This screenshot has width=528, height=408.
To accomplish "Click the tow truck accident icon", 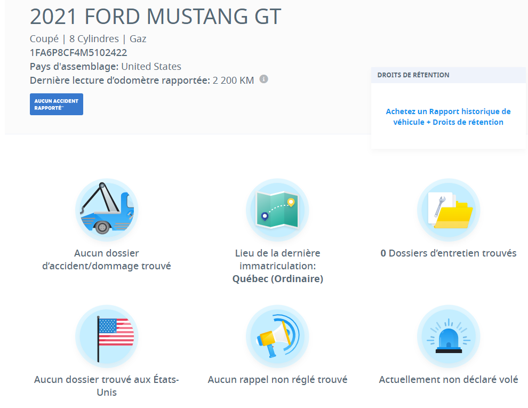I will pos(107,210).
